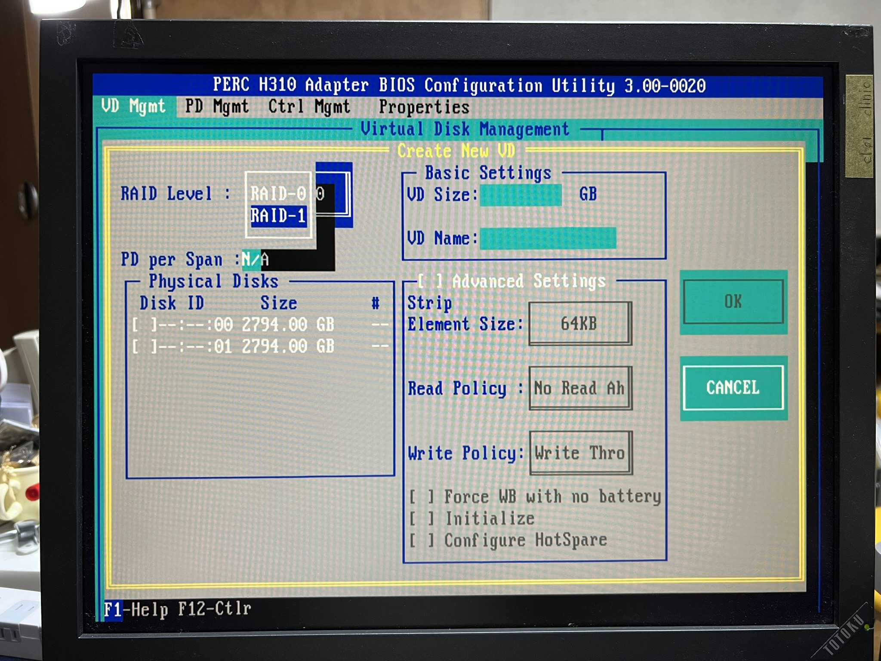Click the Create New VD title
Image resolution: width=881 pixels, height=661 pixels.
pyautogui.click(x=456, y=151)
